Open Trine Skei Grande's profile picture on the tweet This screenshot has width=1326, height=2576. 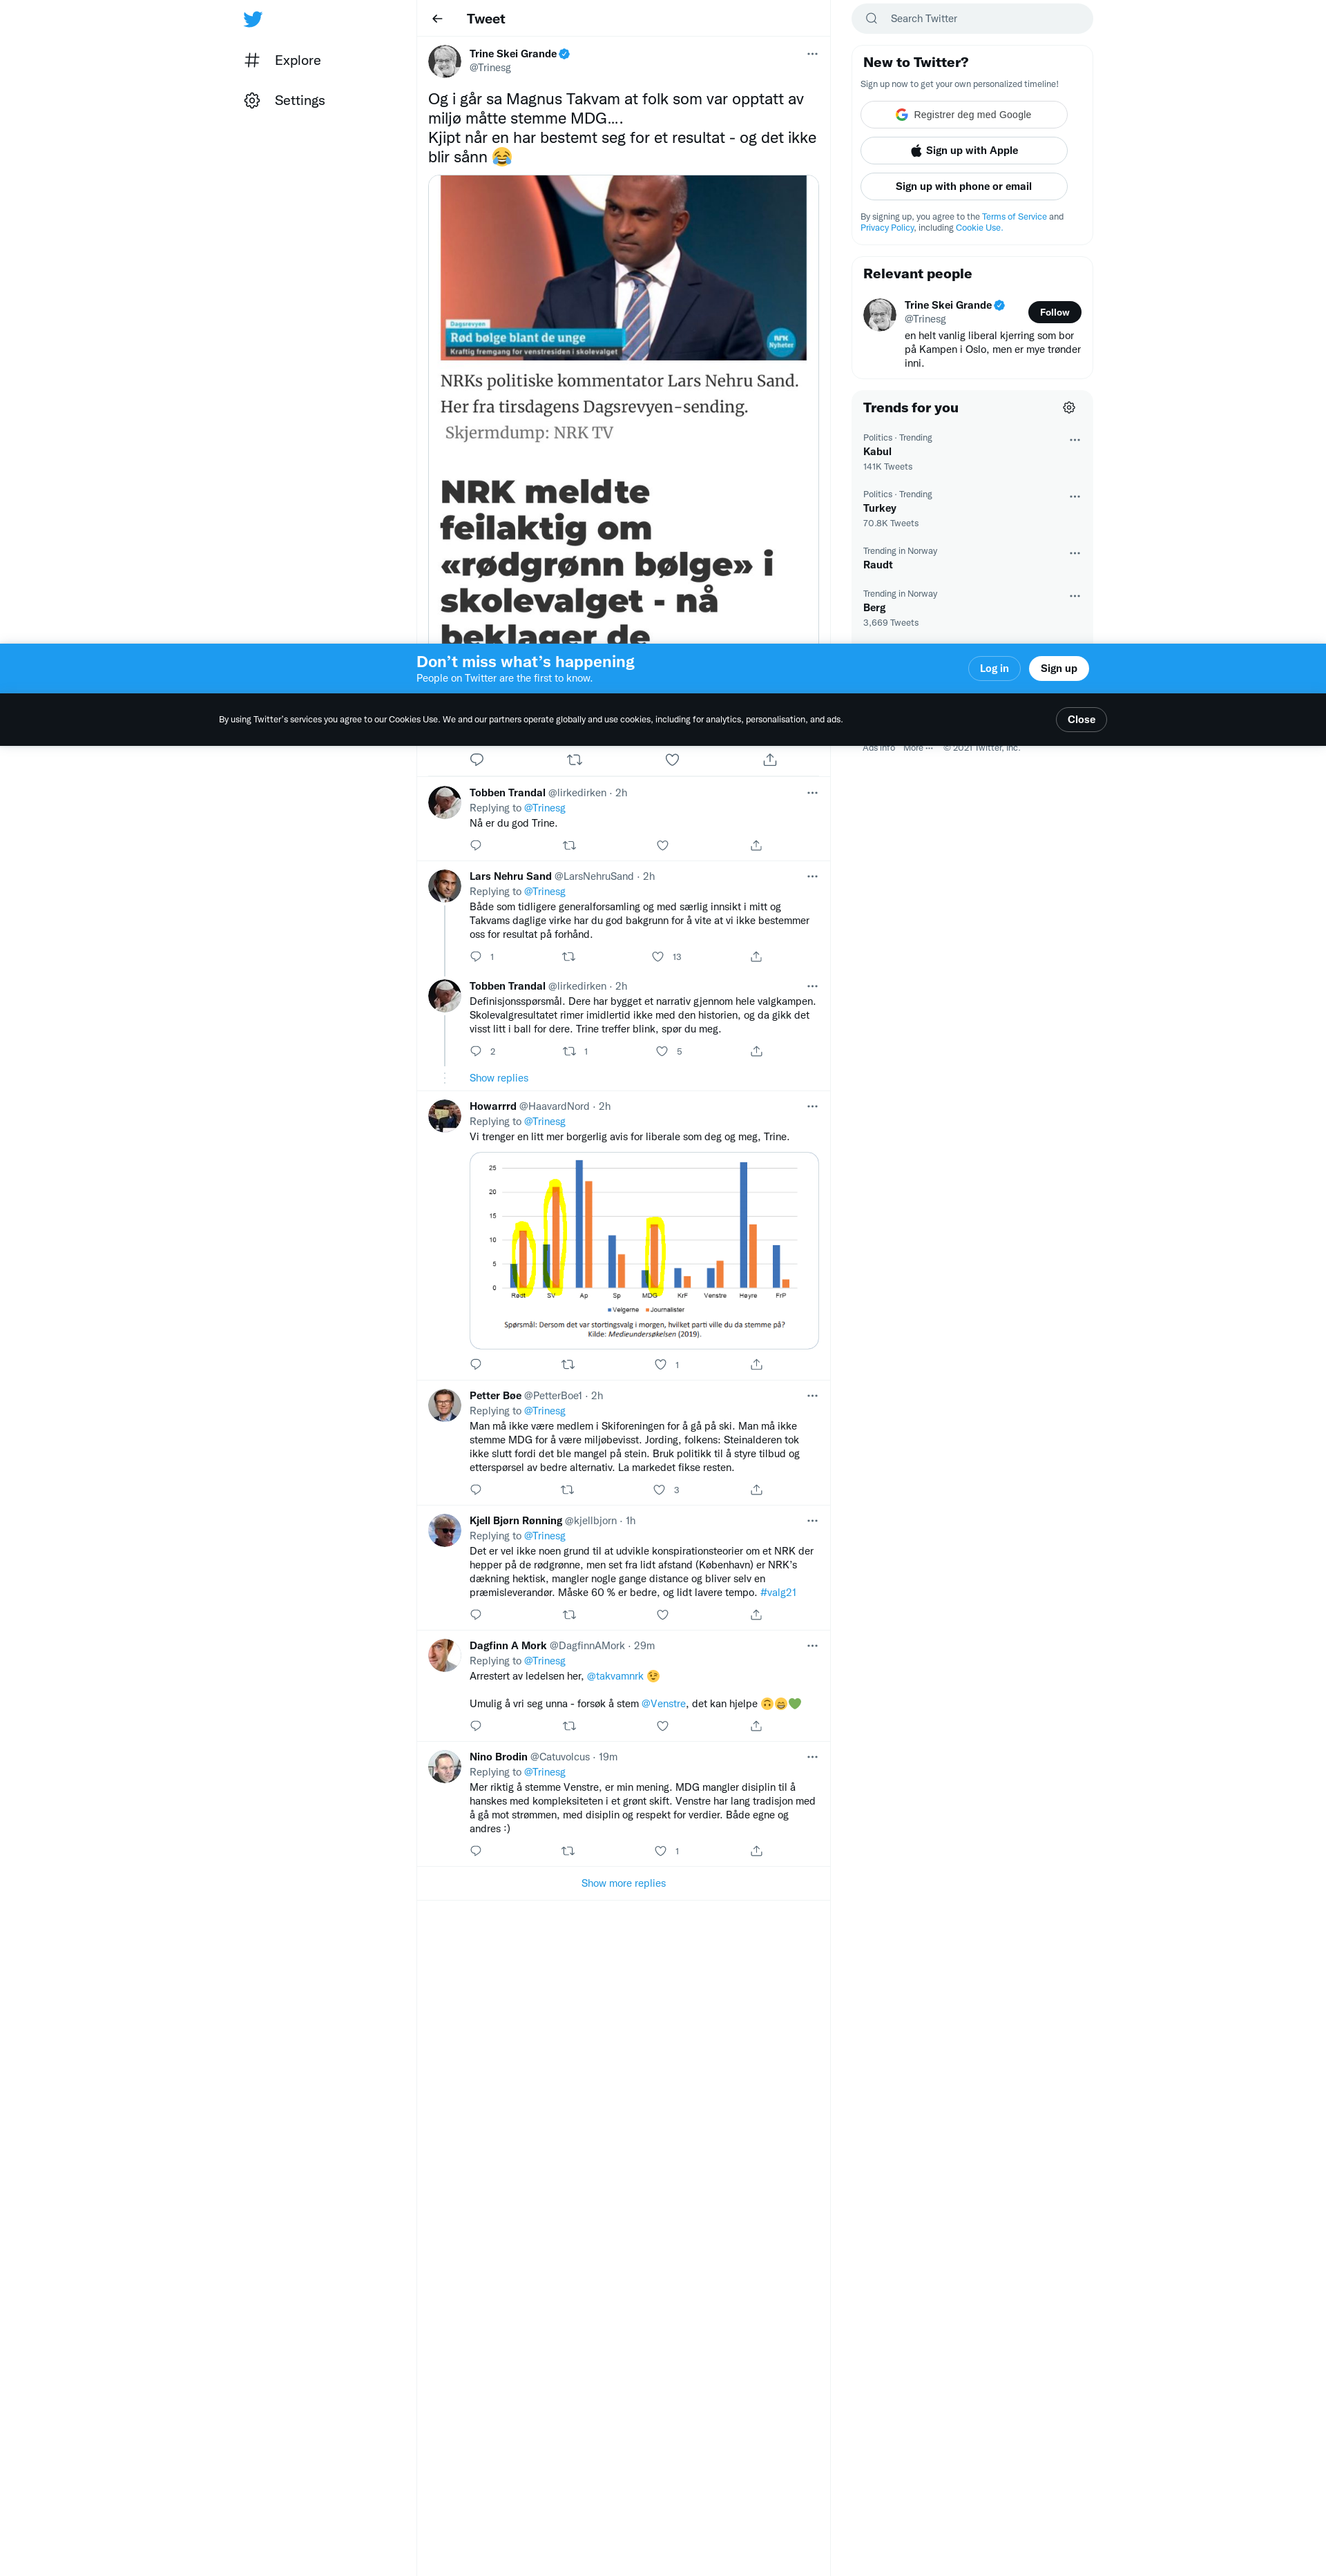[x=444, y=61]
